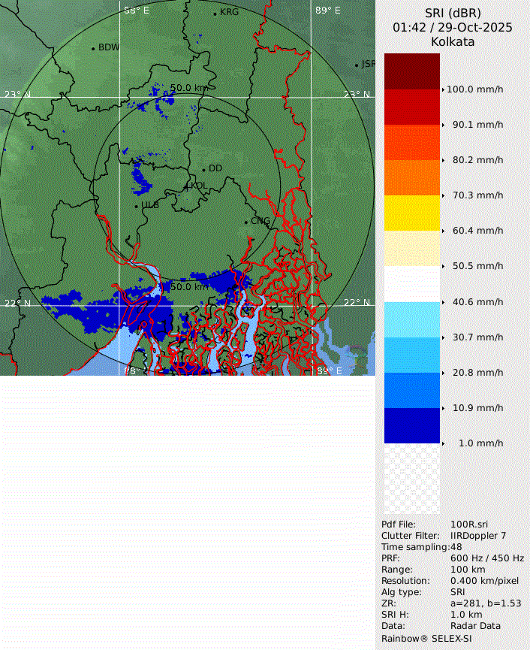
Task: Click the ULB station marker
Action: [136, 206]
